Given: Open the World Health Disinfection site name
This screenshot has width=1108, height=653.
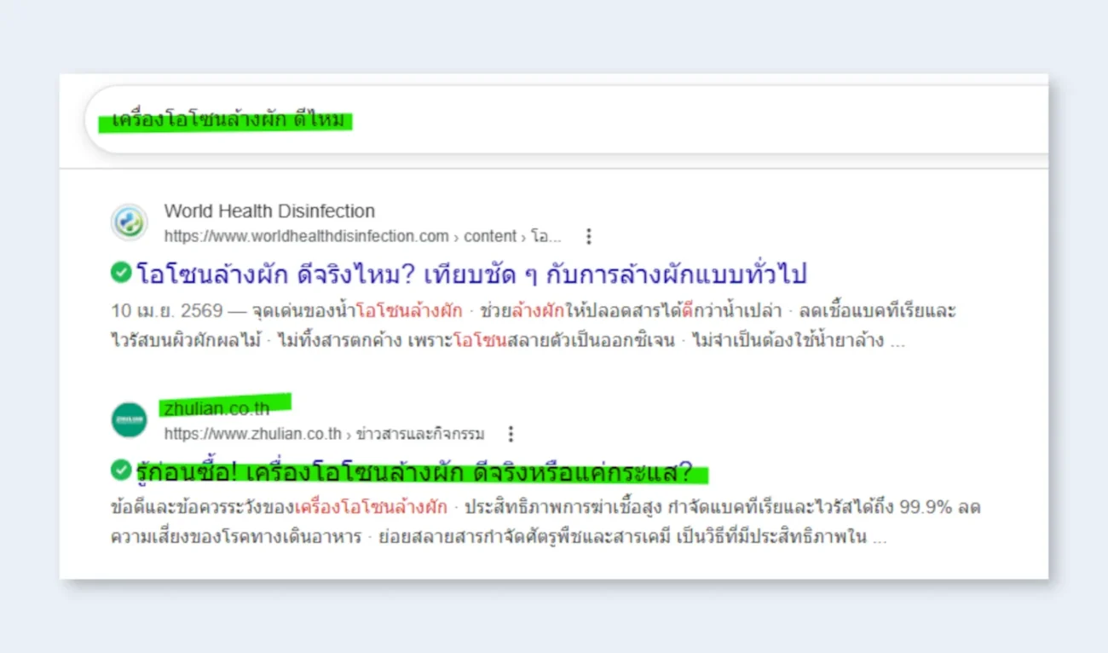Looking at the screenshot, I should coord(269,211).
